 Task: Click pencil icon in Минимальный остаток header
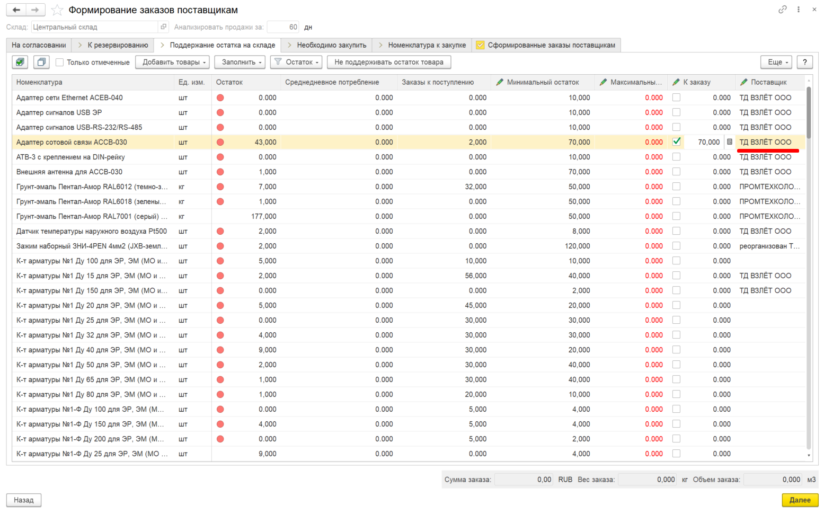(500, 82)
